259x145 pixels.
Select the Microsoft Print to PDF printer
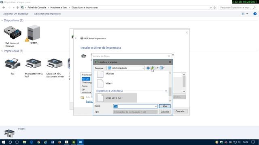[x=34, y=68]
